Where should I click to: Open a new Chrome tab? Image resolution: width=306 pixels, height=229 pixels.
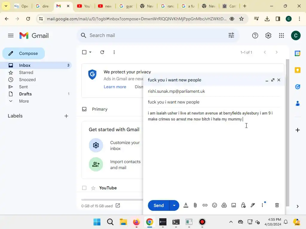(245, 6)
